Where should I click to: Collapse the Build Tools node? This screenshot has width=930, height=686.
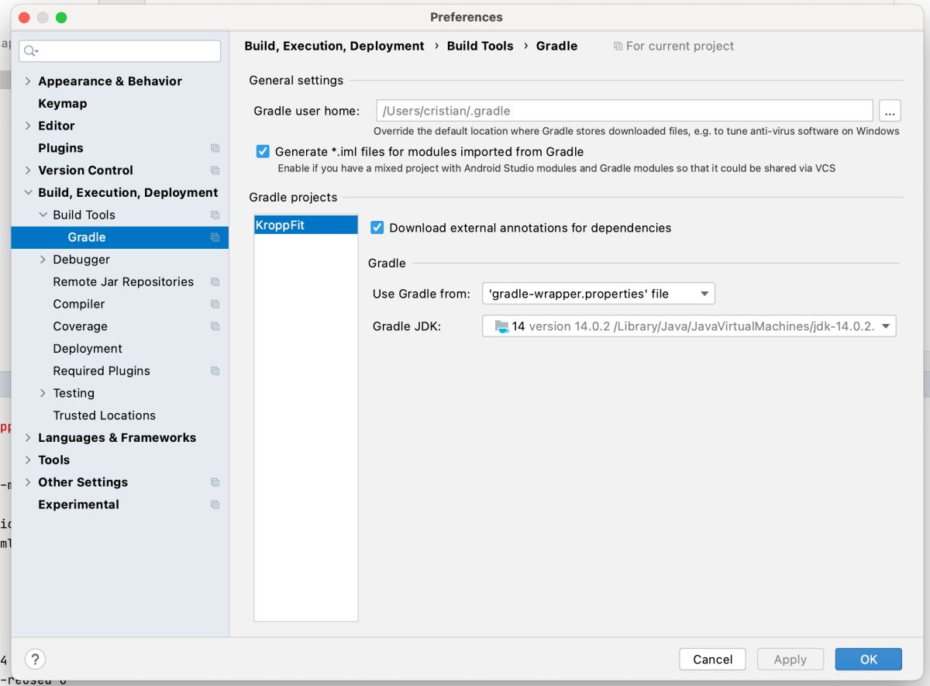click(43, 215)
